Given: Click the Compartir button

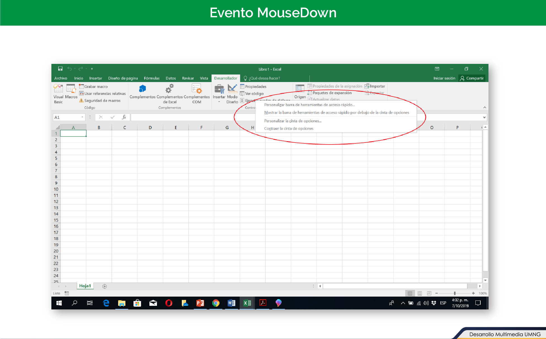Looking at the screenshot, I should 472,78.
